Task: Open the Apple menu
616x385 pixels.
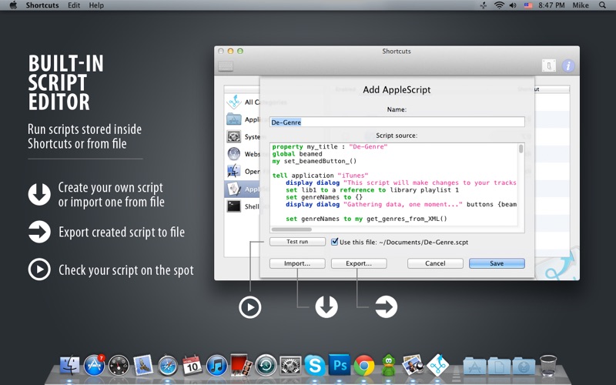Action: pos(13,5)
